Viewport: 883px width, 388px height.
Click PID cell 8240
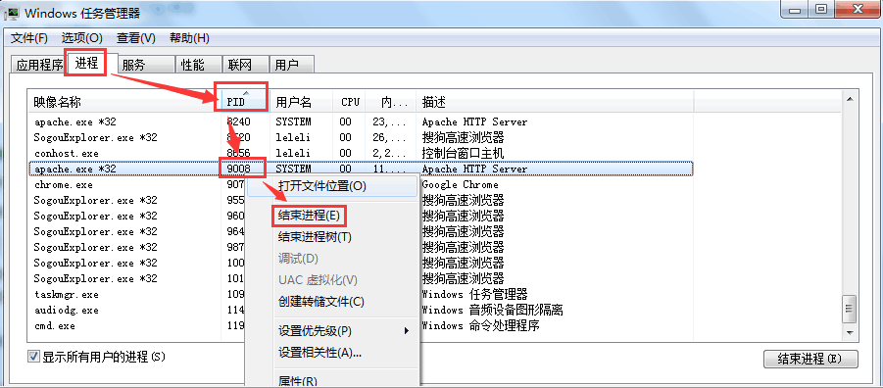pos(238,121)
